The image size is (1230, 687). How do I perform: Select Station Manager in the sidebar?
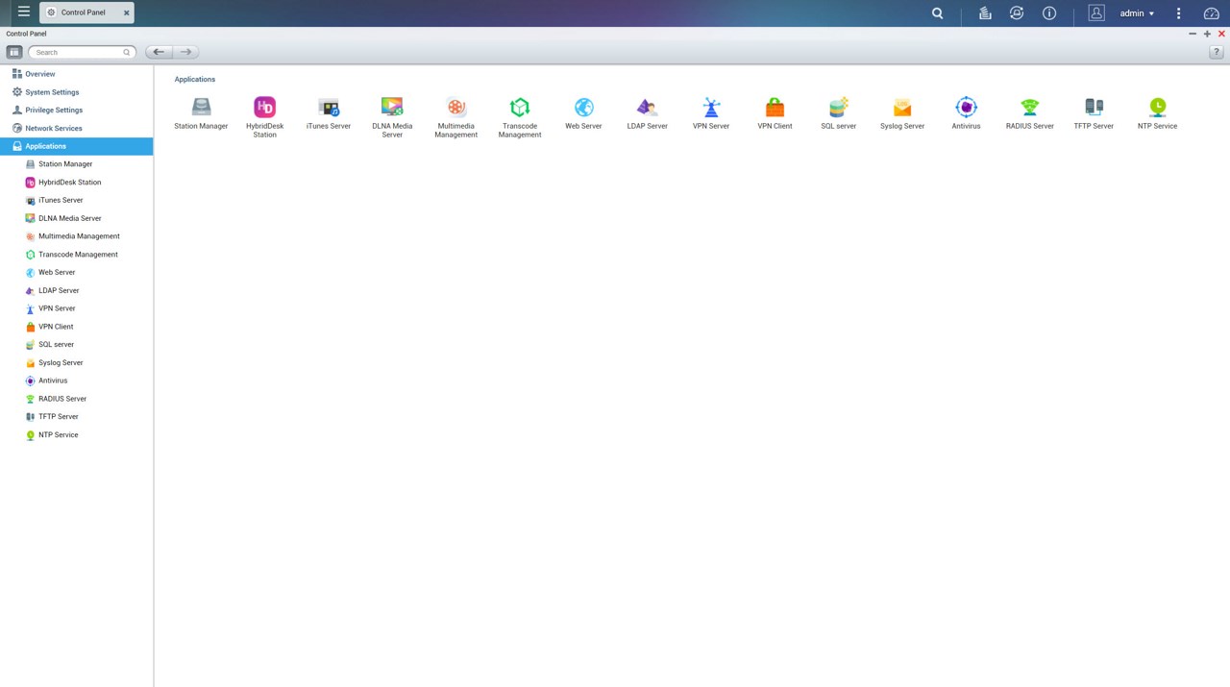click(76, 164)
